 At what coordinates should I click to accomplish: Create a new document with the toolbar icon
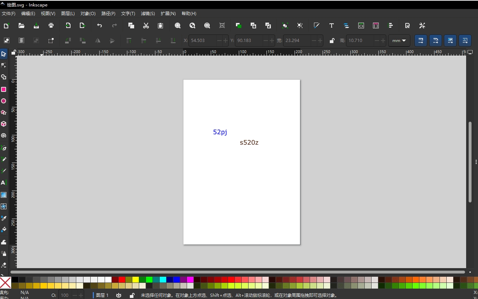6,25
